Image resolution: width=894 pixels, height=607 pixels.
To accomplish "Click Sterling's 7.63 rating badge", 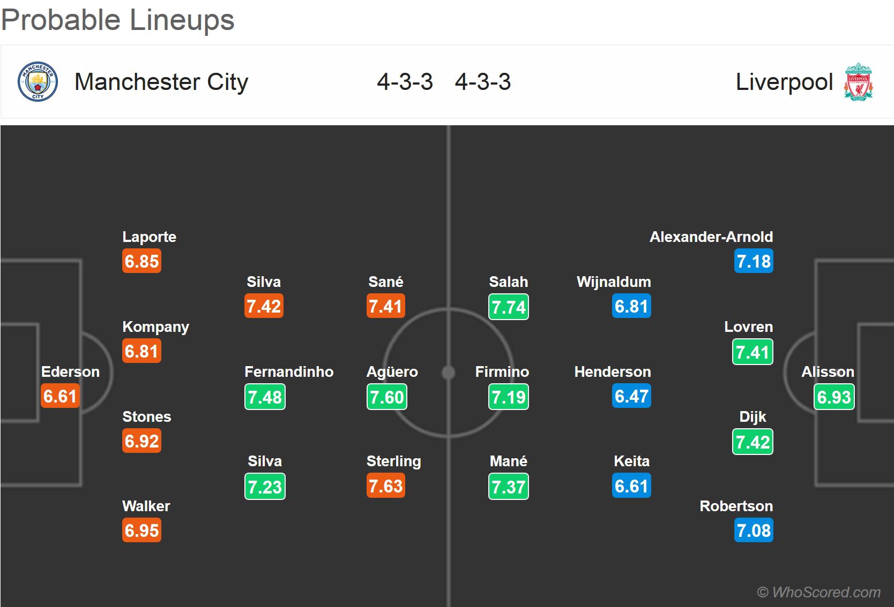I will (386, 486).
